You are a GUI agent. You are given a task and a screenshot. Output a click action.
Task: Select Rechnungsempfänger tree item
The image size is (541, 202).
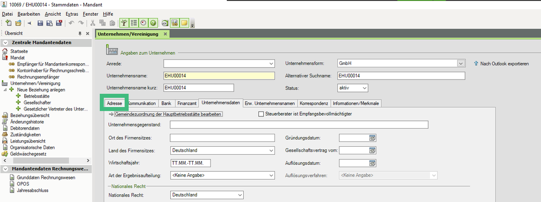click(38, 77)
